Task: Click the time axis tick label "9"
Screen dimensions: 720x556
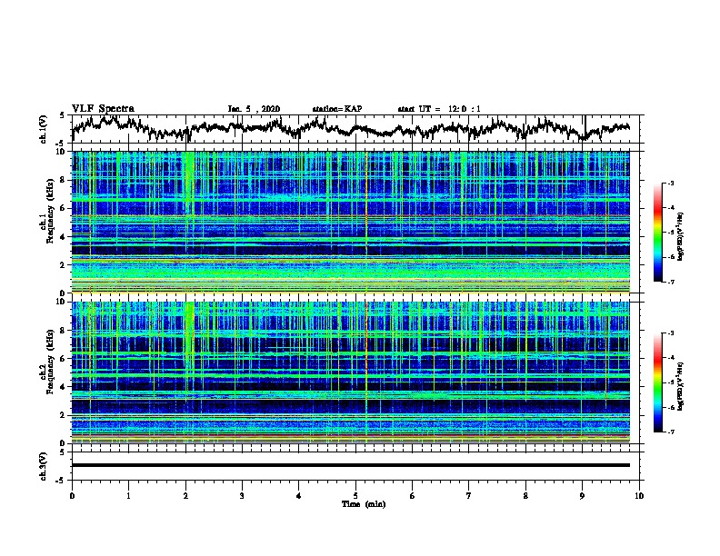Action: coord(582,496)
